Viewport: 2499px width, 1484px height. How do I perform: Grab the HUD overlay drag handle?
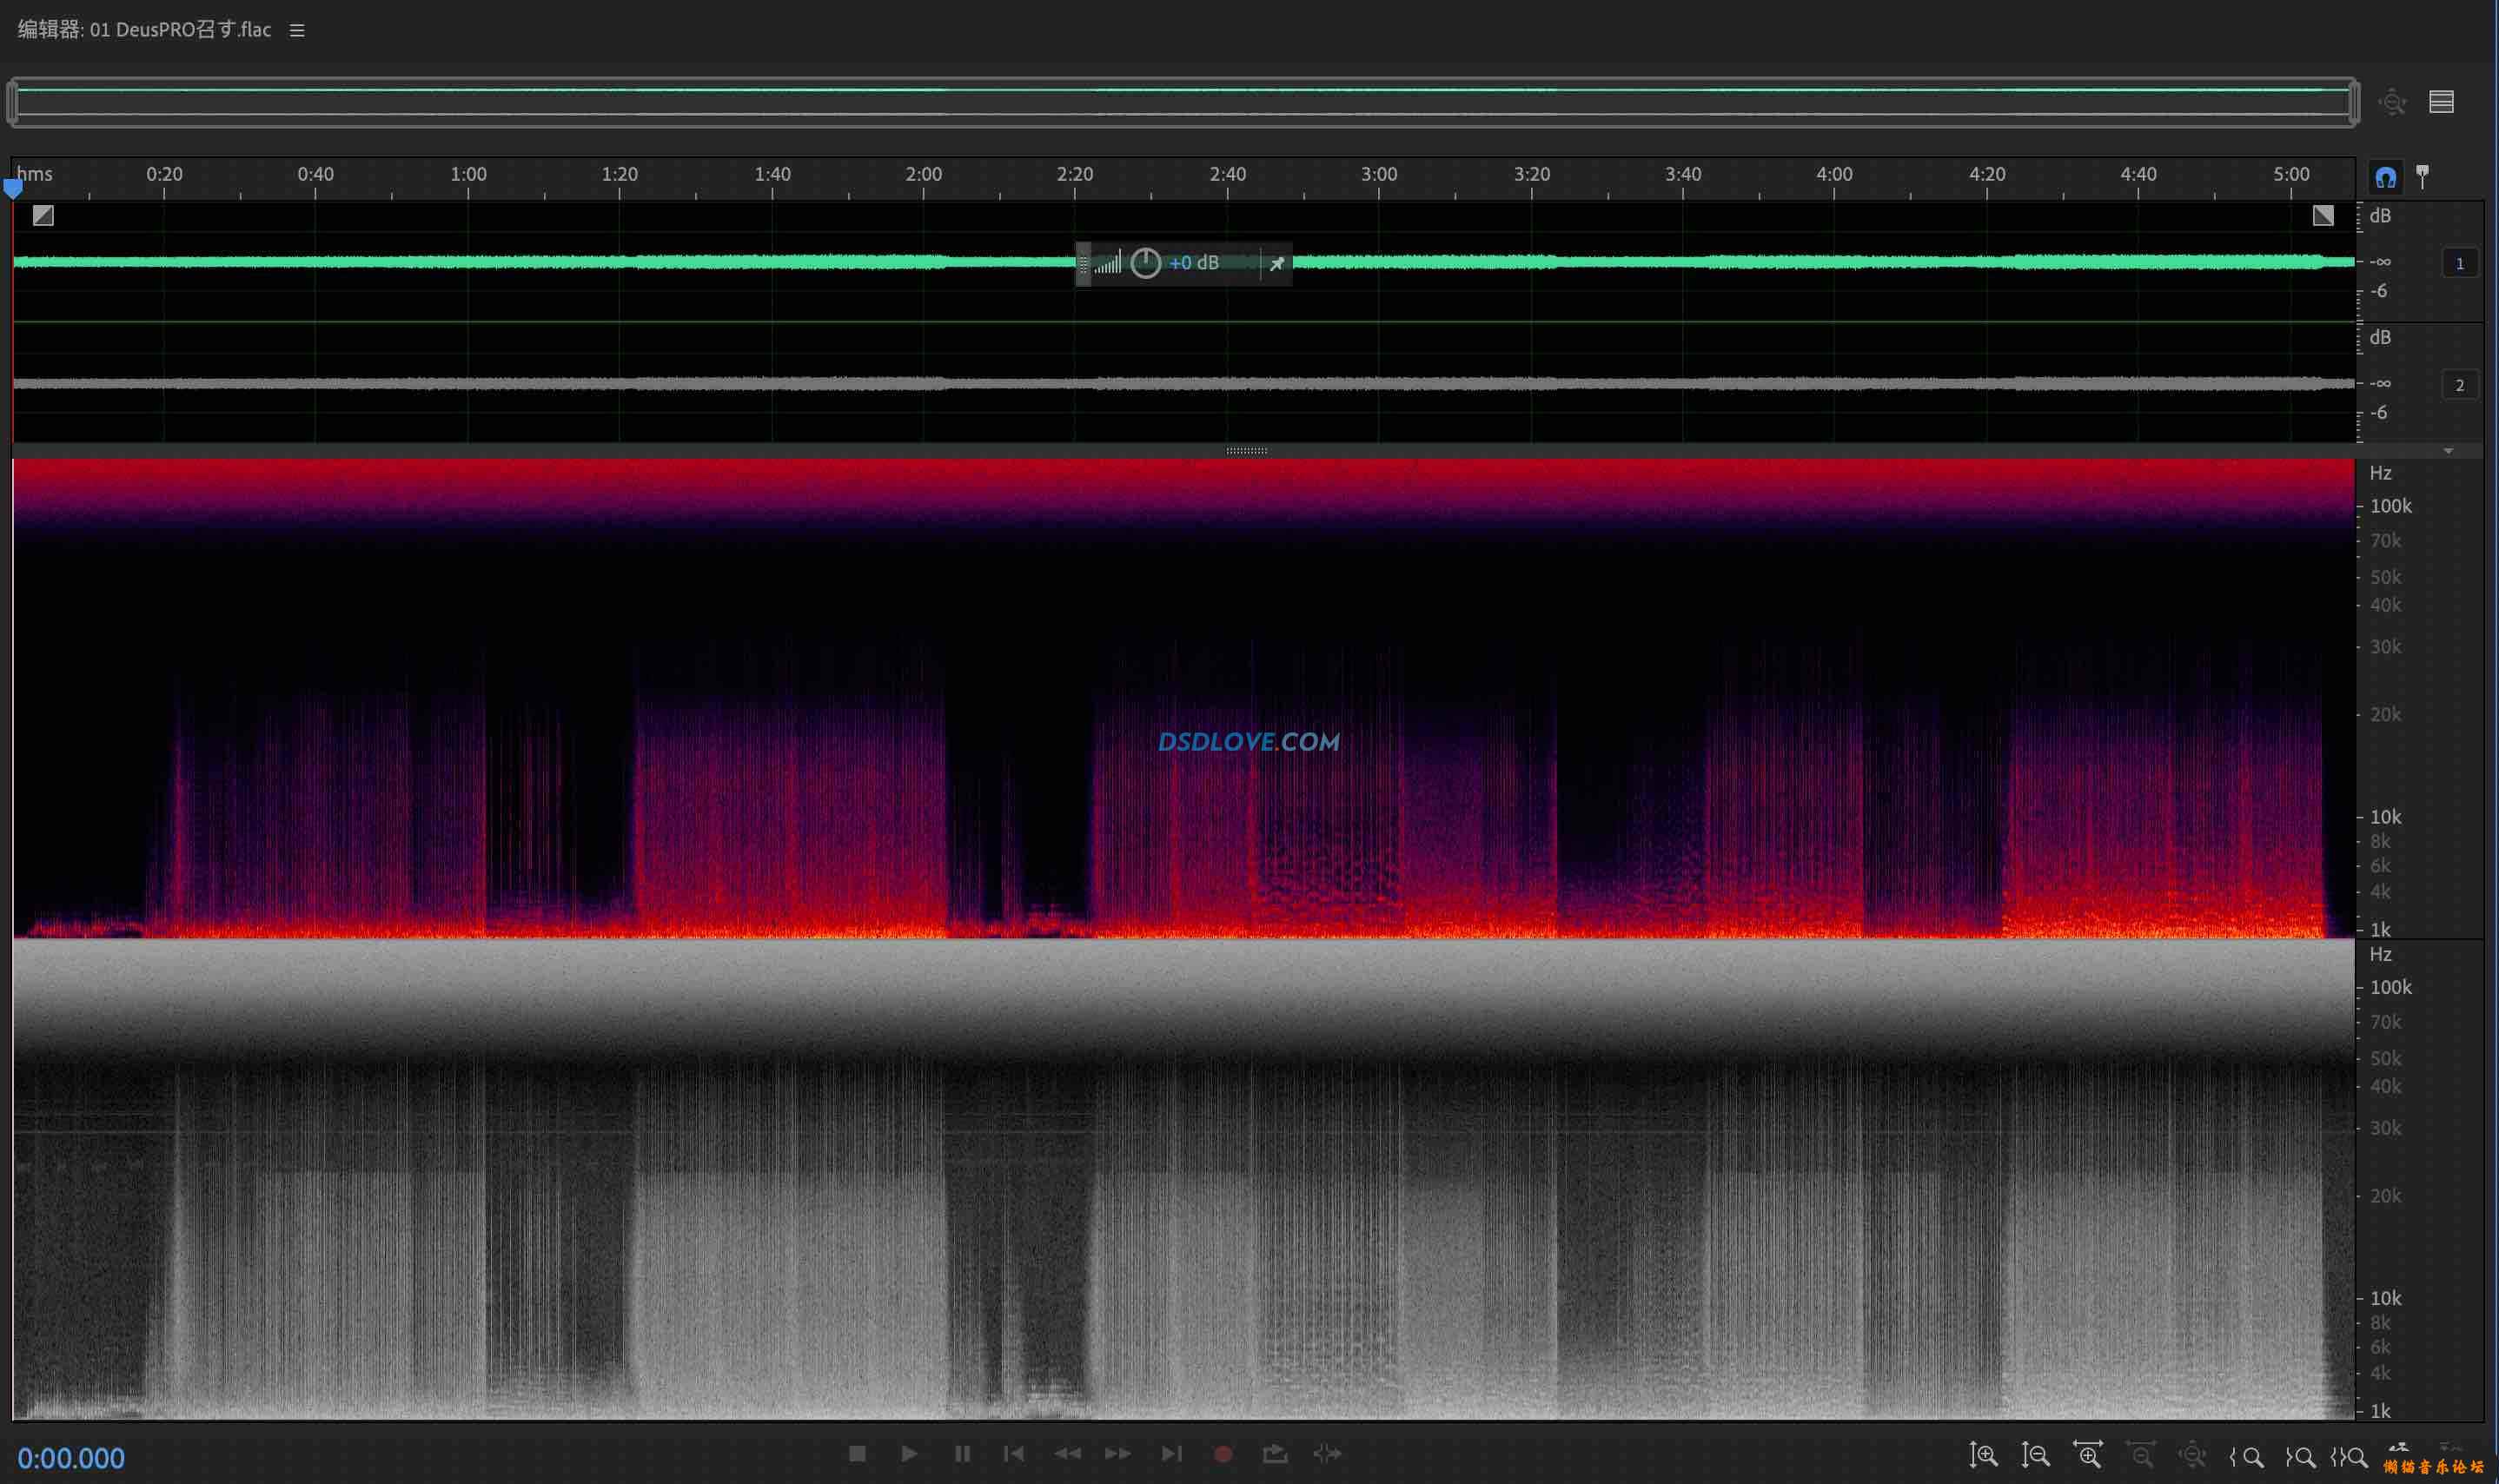pyautogui.click(x=1083, y=264)
